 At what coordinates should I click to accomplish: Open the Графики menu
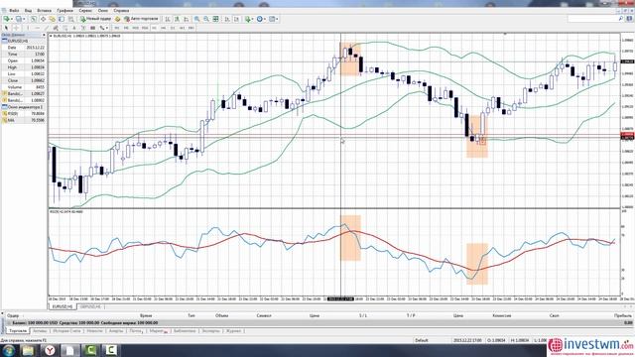pos(64,11)
